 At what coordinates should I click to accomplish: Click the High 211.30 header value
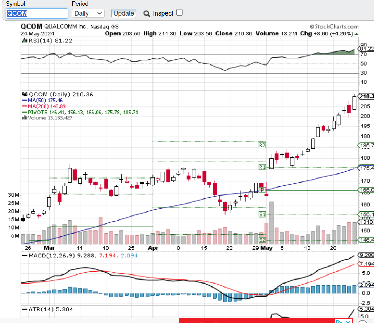[160, 34]
